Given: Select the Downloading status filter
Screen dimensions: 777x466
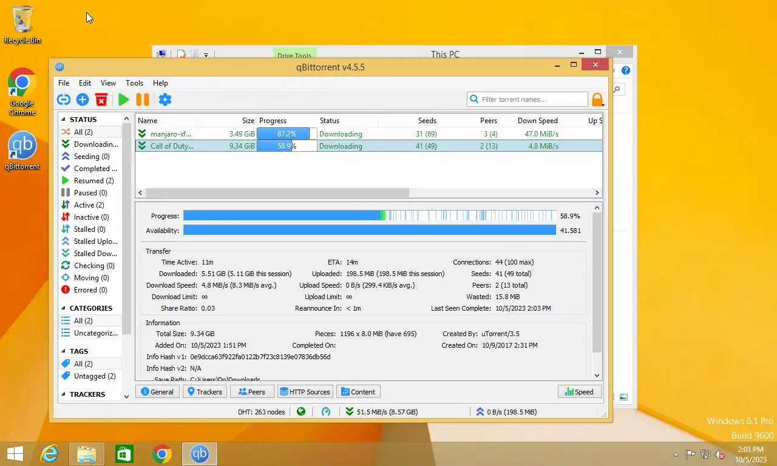Looking at the screenshot, I should (x=90, y=144).
